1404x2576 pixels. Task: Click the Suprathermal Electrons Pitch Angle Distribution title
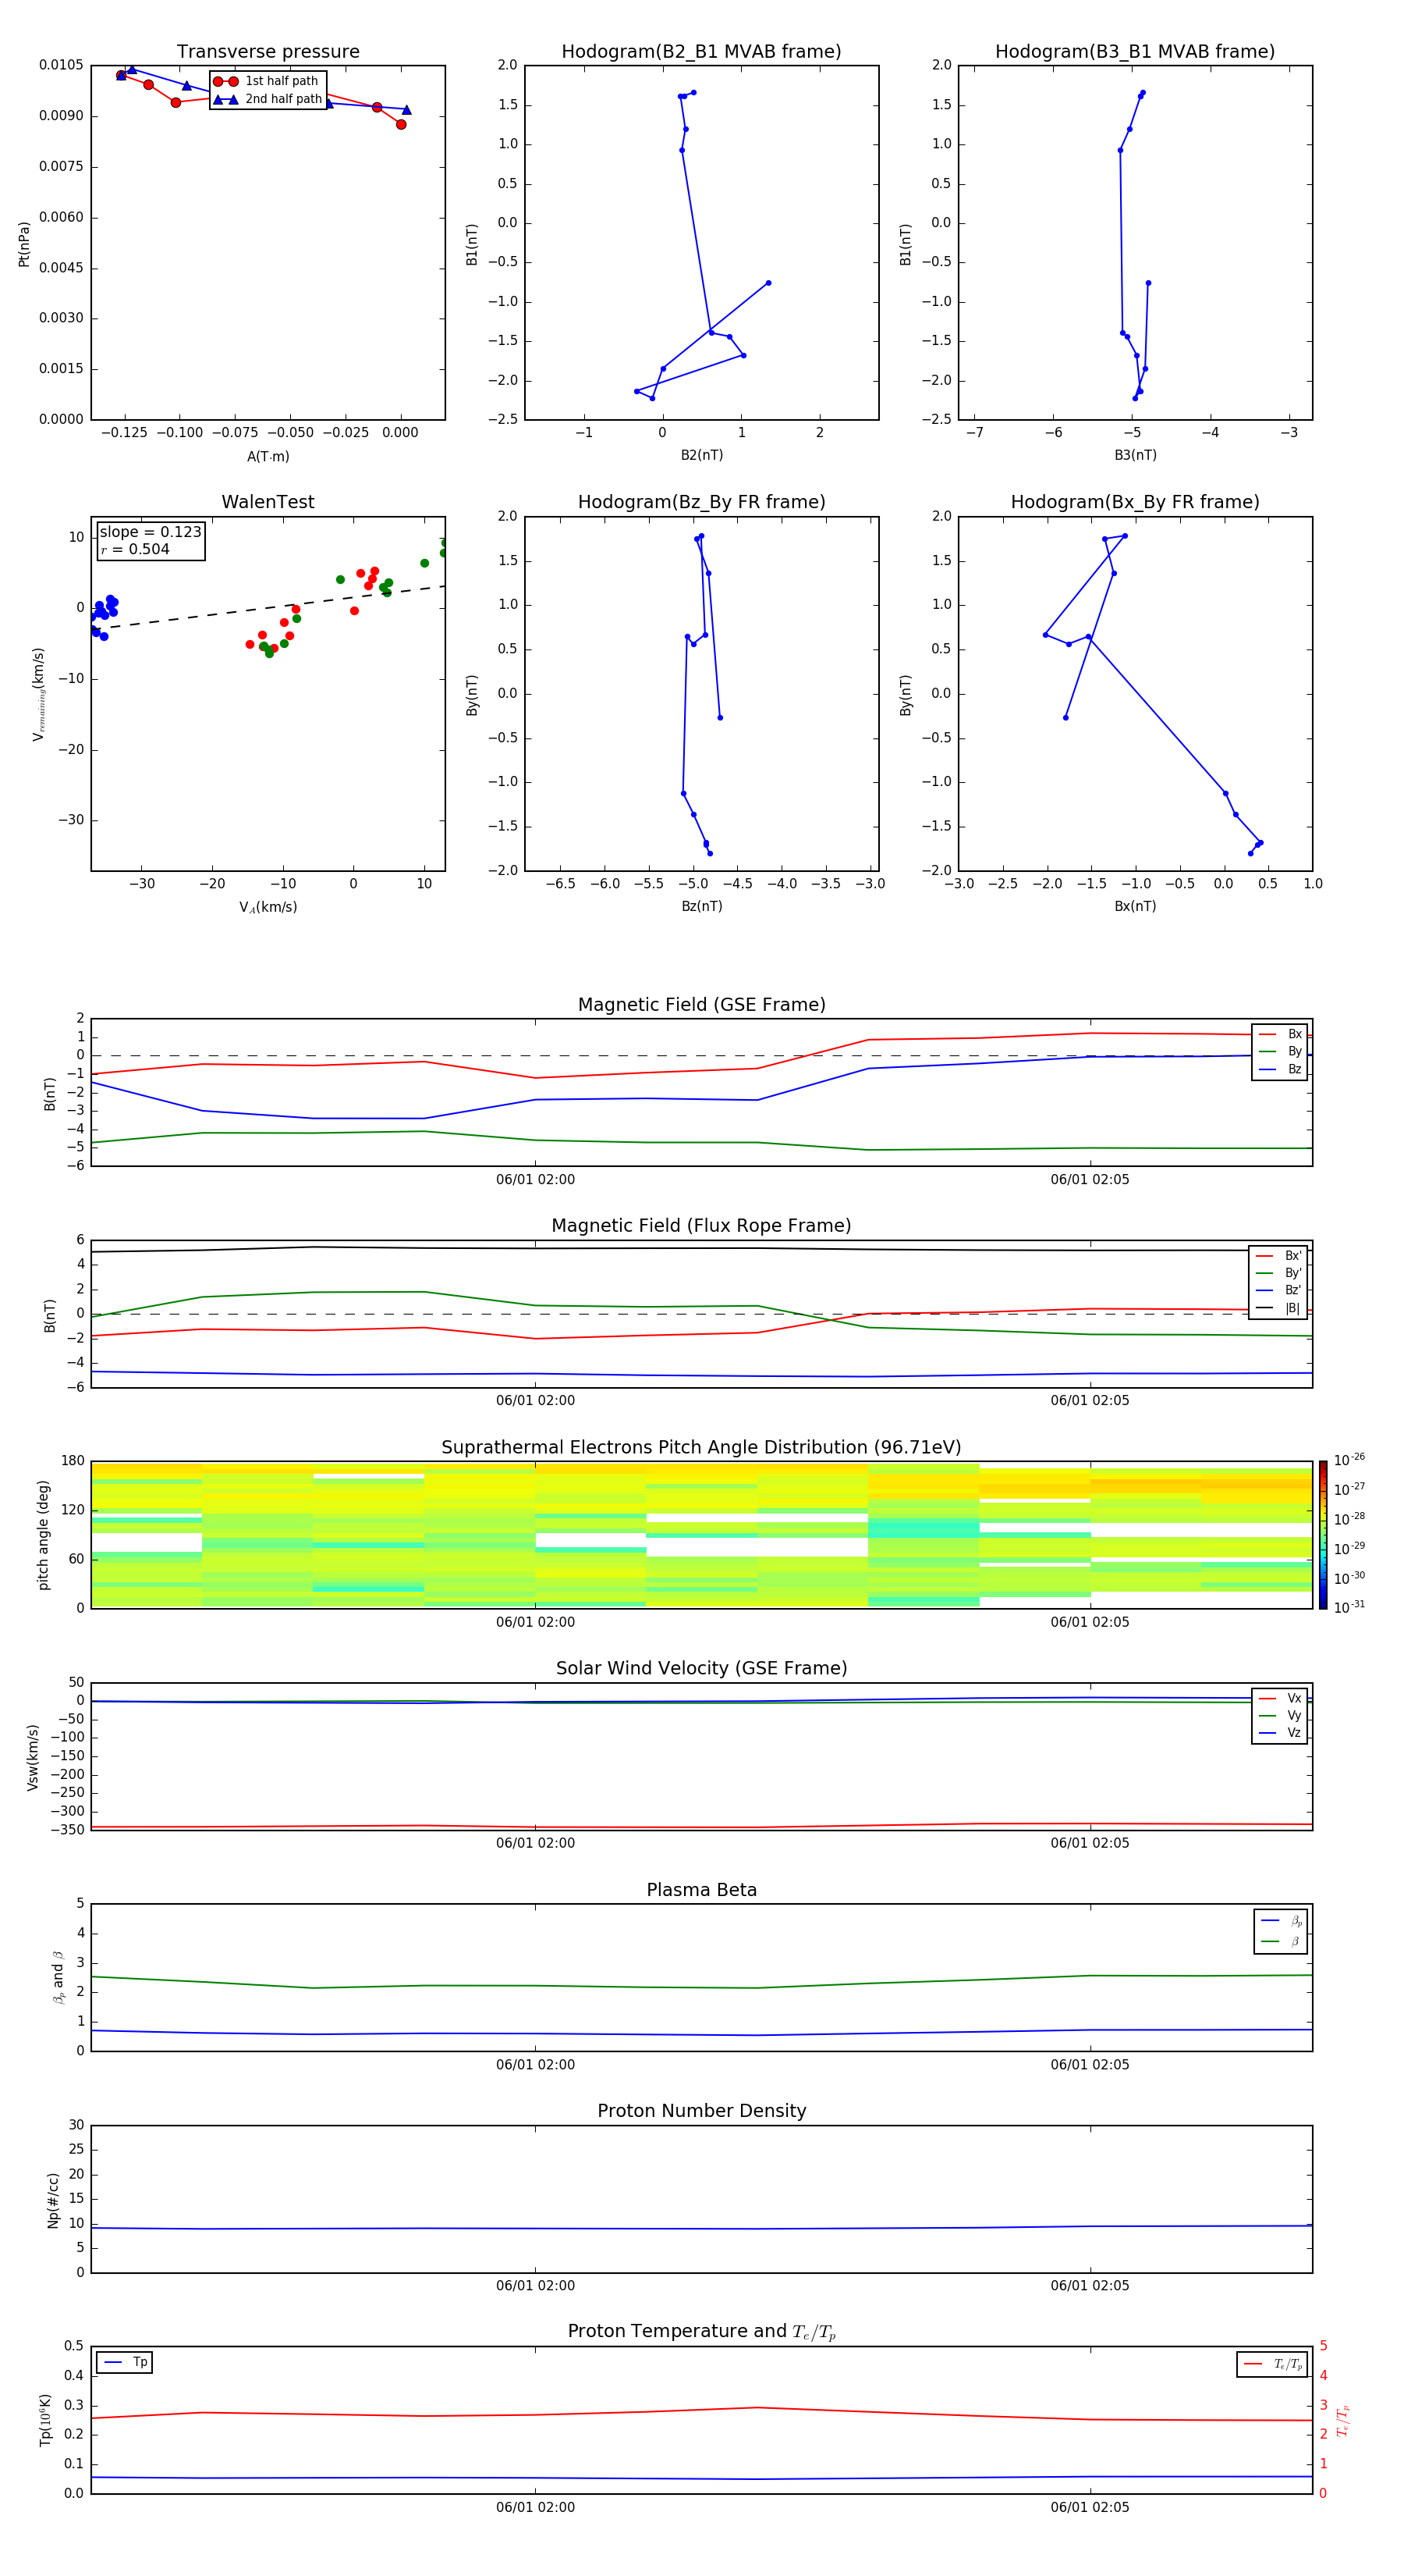pos(701,1448)
